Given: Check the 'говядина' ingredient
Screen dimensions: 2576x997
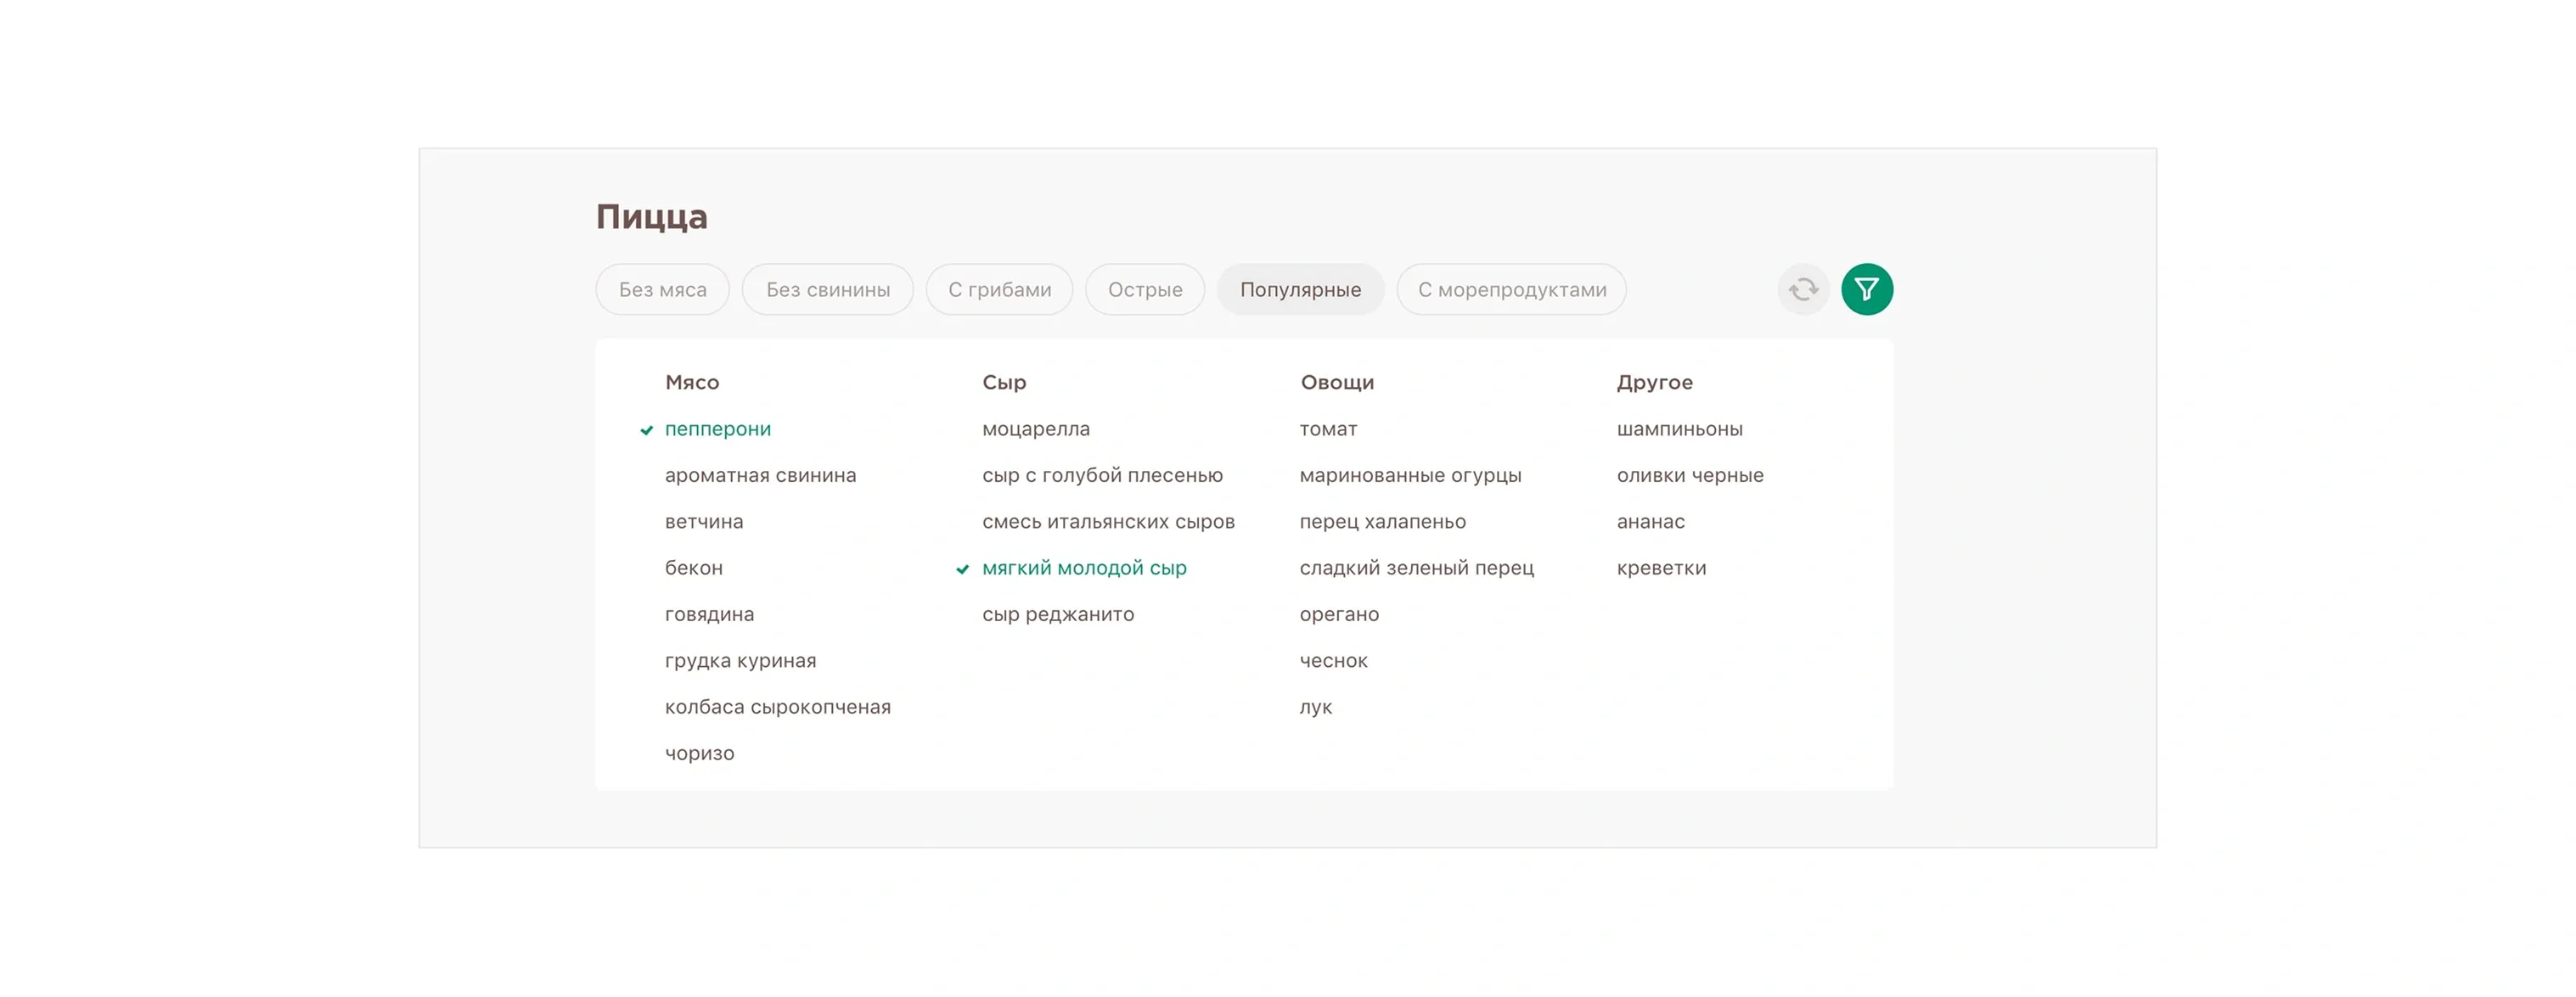Looking at the screenshot, I should [x=709, y=614].
